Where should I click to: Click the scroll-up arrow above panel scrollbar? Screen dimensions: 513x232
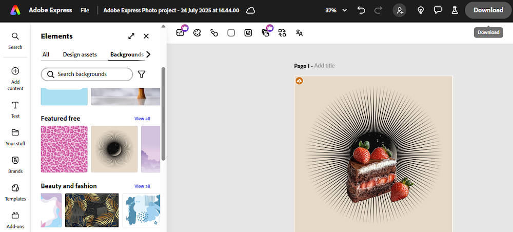click(163, 26)
